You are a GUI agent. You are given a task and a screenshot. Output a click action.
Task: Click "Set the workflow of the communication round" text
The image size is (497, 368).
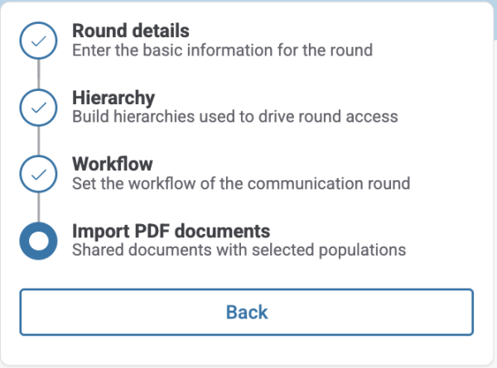[x=241, y=183]
